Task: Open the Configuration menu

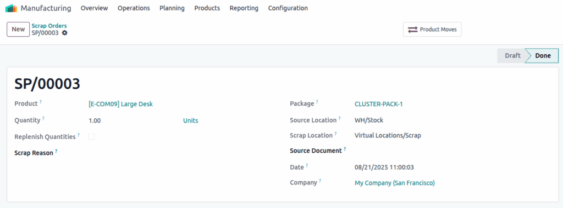Action: pyautogui.click(x=288, y=8)
